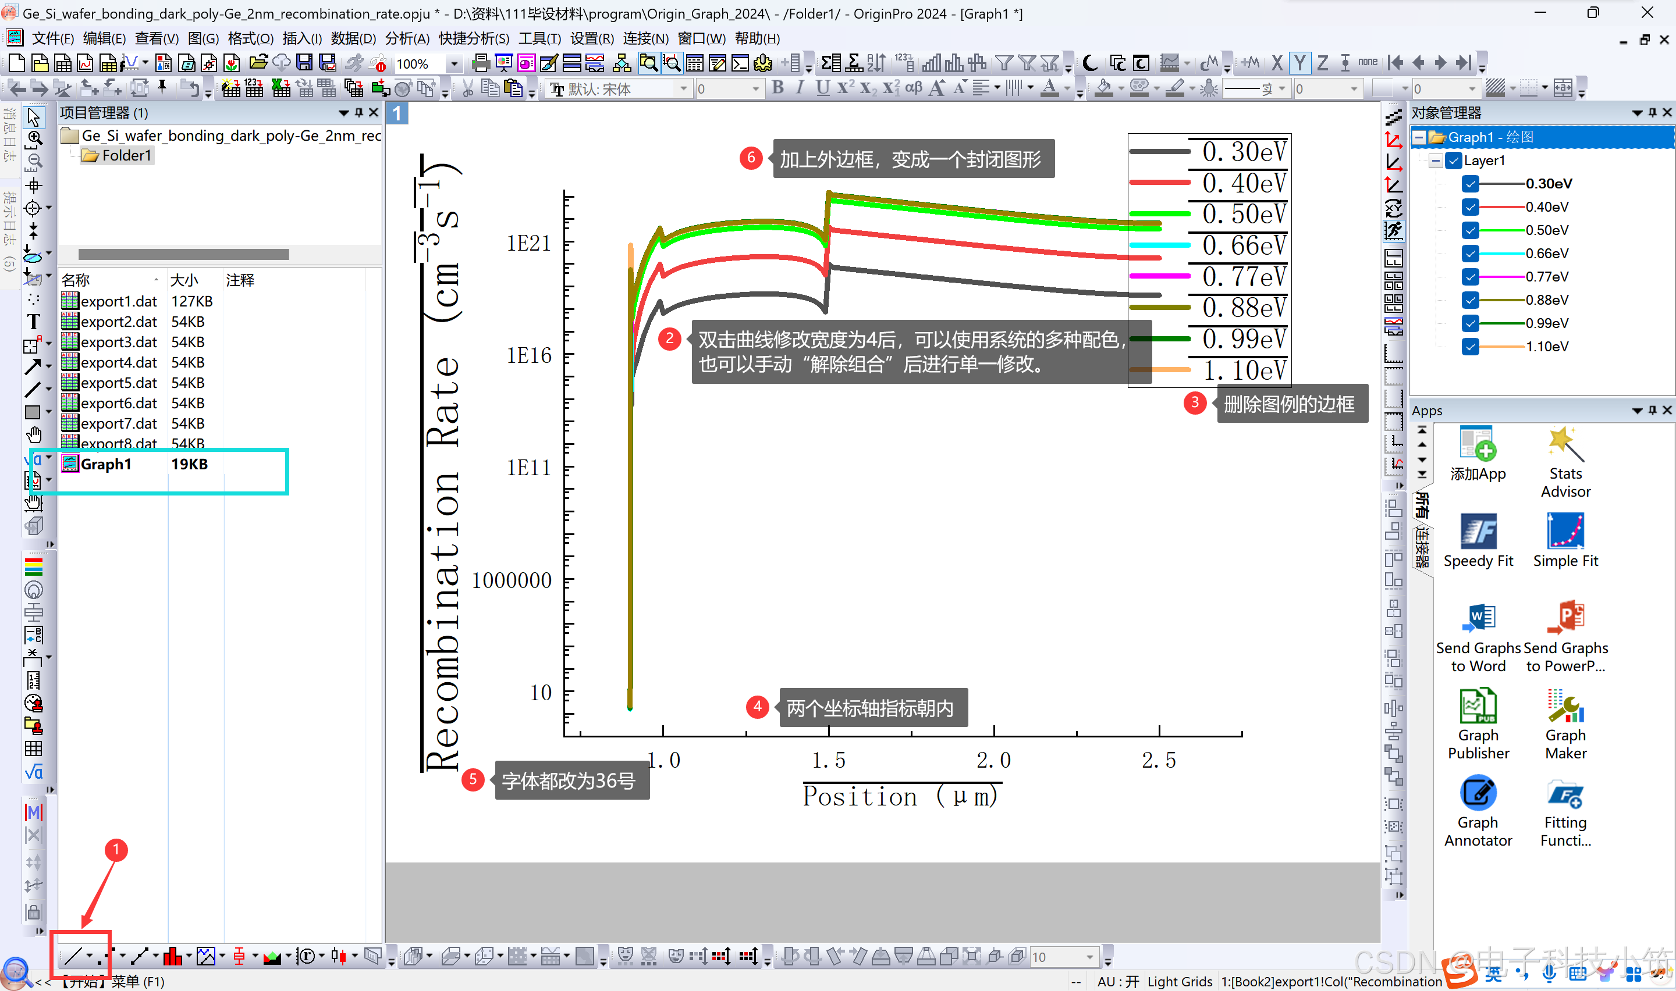The width and height of the screenshot is (1676, 991).
Task: Click the Print toolbar icon
Action: pos(480,63)
